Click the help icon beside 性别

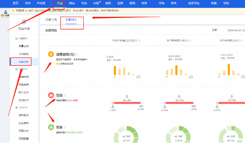(64, 95)
